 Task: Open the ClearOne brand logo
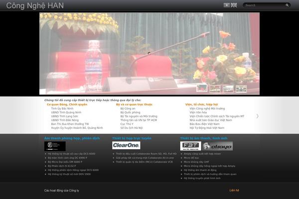(x=126, y=145)
